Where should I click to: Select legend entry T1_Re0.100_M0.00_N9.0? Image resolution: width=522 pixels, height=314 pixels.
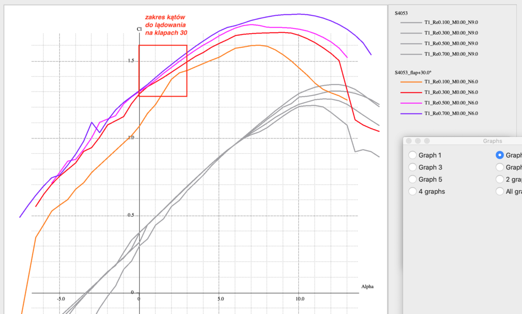[451, 23]
